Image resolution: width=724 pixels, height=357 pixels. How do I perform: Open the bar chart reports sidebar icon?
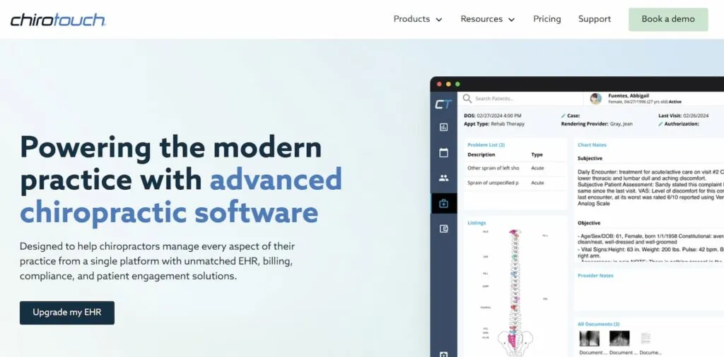[x=444, y=127]
